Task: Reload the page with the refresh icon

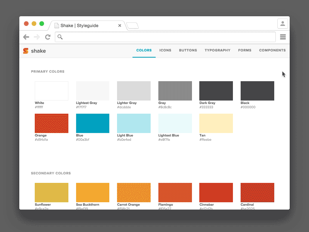Action: pos(48,37)
